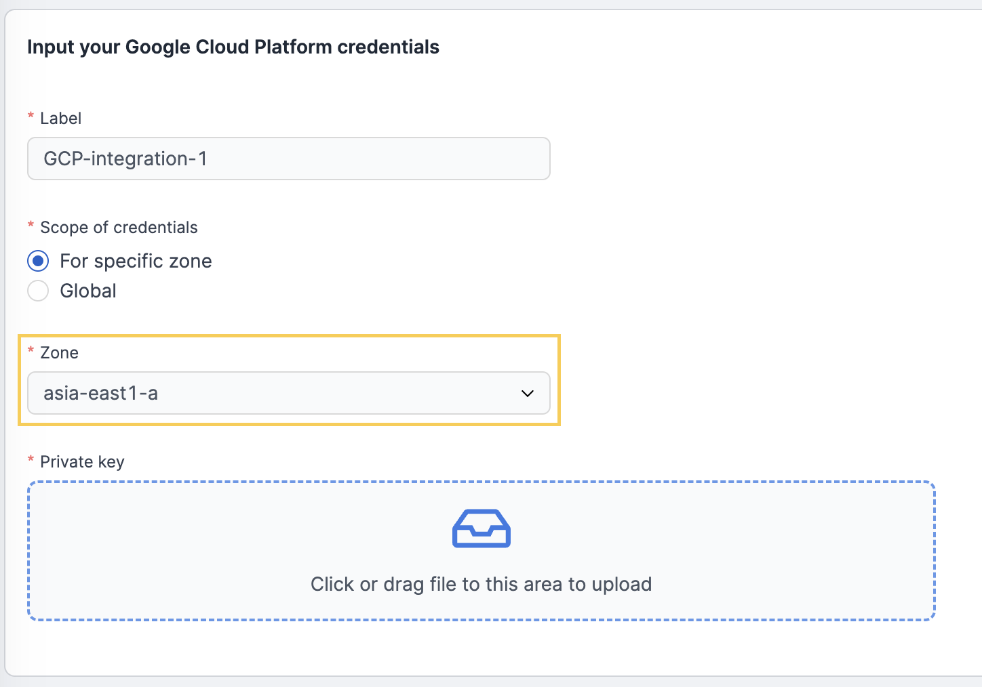Click the 'Private key' field label
The width and height of the screenshot is (982, 687).
click(82, 462)
